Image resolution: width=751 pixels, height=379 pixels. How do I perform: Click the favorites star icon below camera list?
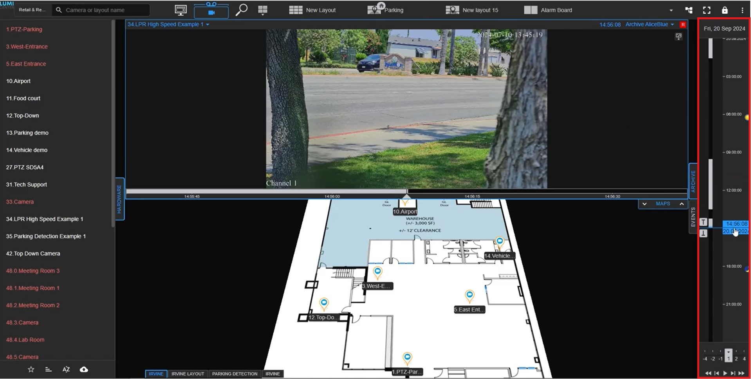pos(31,369)
